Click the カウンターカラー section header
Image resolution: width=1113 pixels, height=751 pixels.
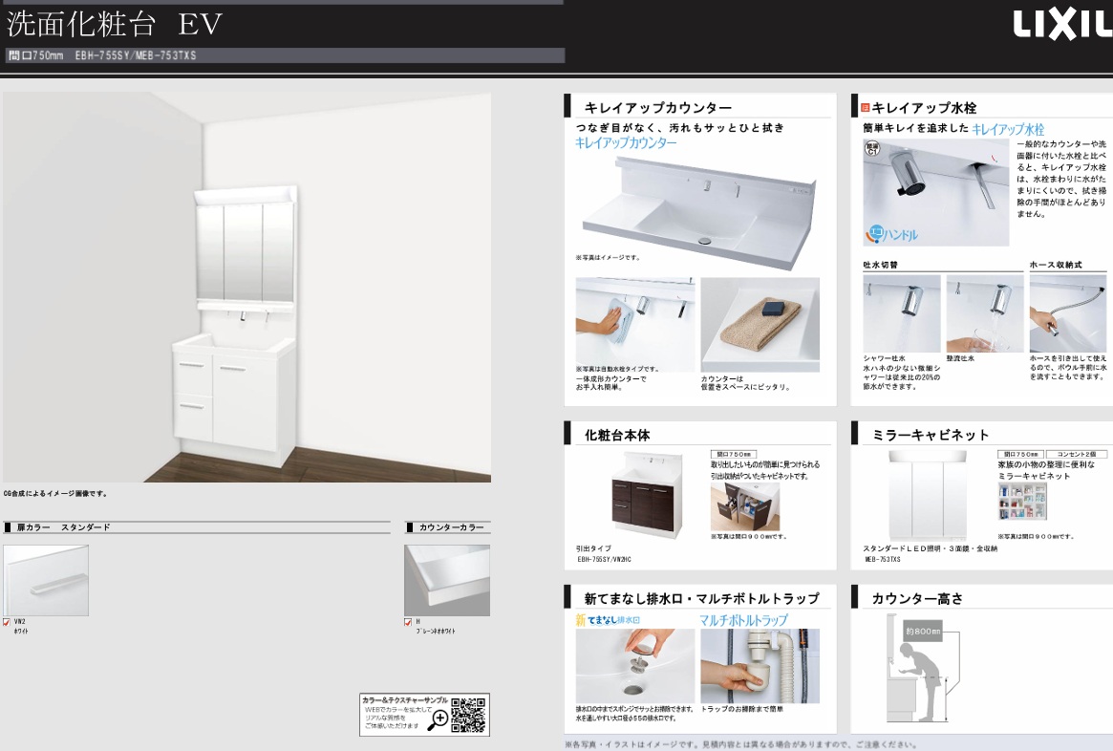[x=447, y=527]
